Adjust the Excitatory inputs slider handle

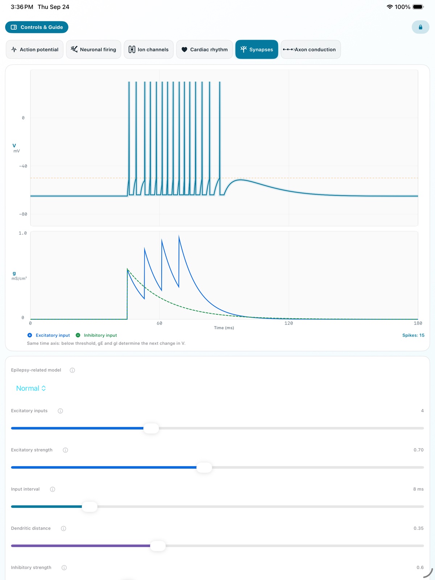point(151,428)
